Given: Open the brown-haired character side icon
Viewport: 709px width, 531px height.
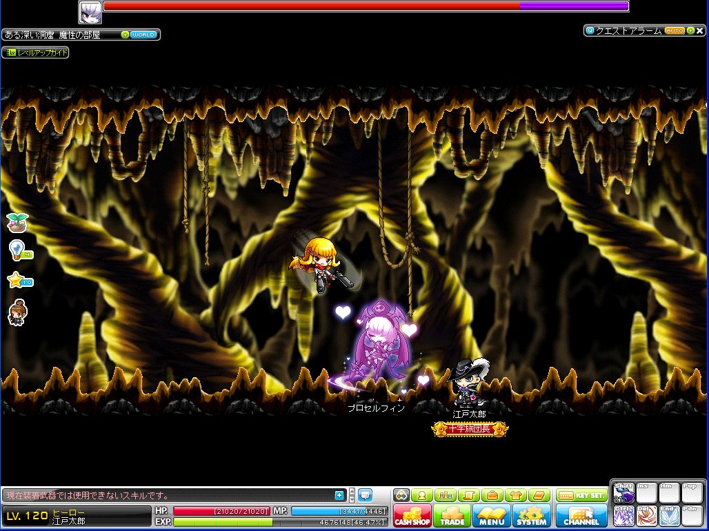Looking at the screenshot, I should click(x=18, y=312).
